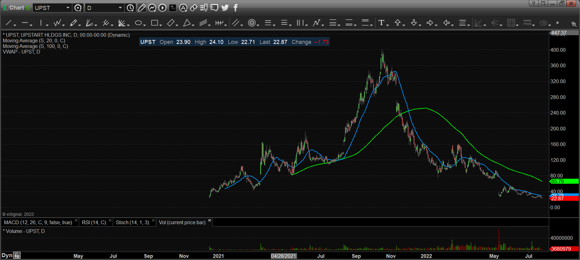Select the horizontal line tool

point(25,23)
